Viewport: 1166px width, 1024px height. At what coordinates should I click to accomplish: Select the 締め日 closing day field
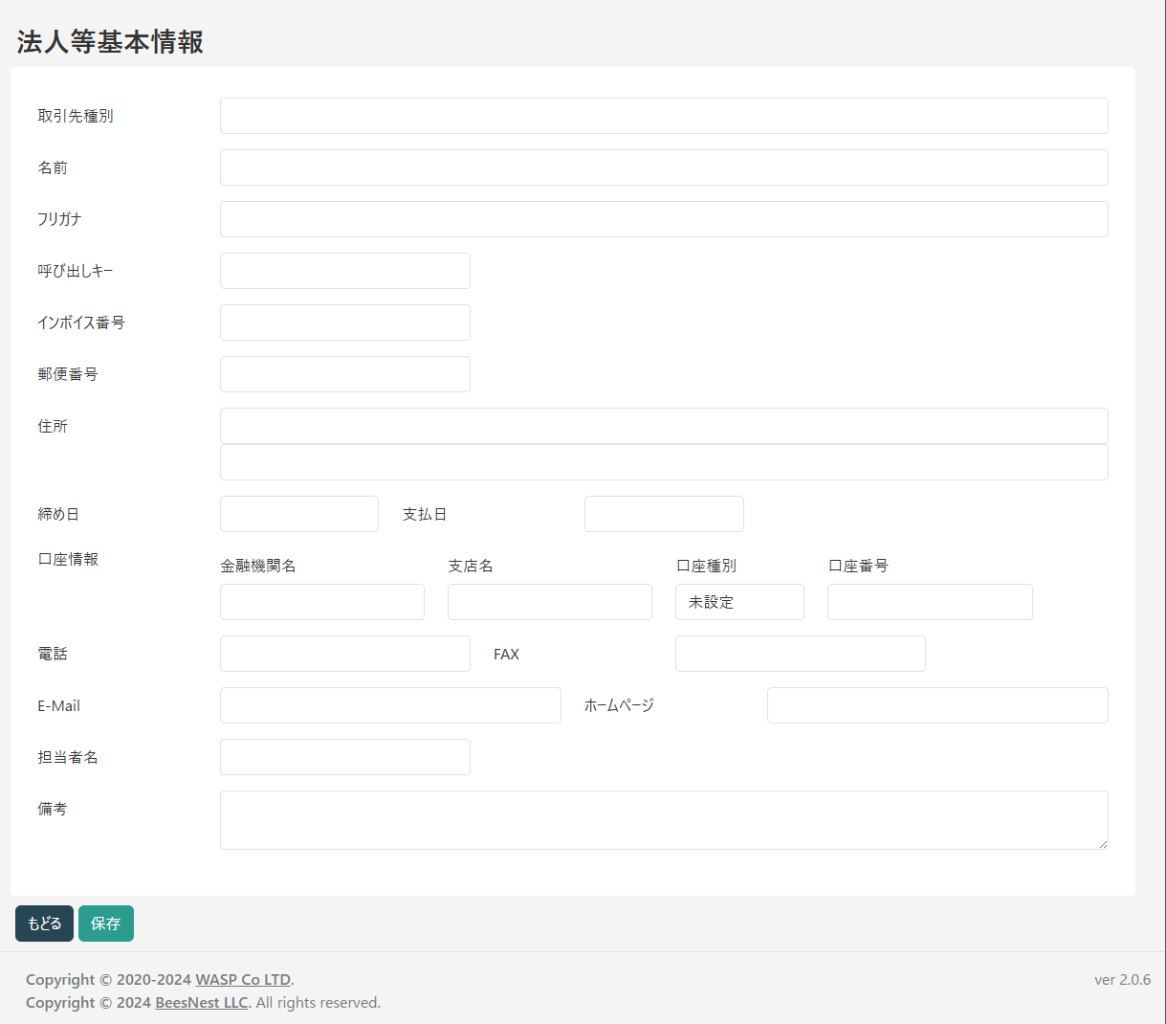[x=298, y=514]
